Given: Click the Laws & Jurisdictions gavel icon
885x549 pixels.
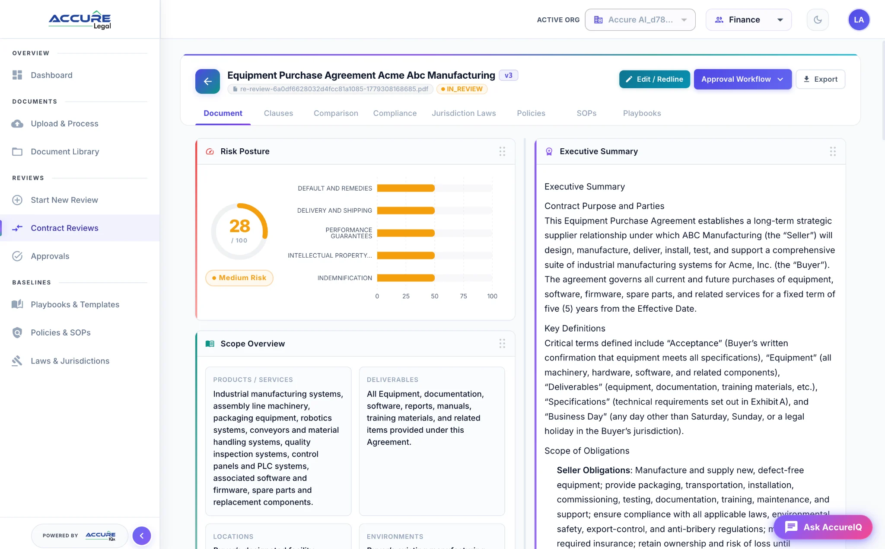Looking at the screenshot, I should (17, 361).
